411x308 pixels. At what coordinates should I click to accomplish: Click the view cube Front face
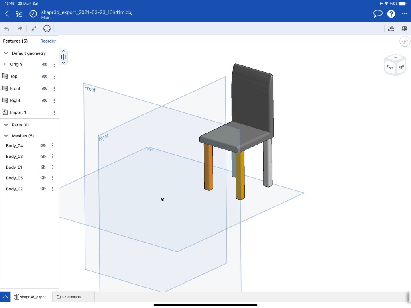[x=390, y=67]
